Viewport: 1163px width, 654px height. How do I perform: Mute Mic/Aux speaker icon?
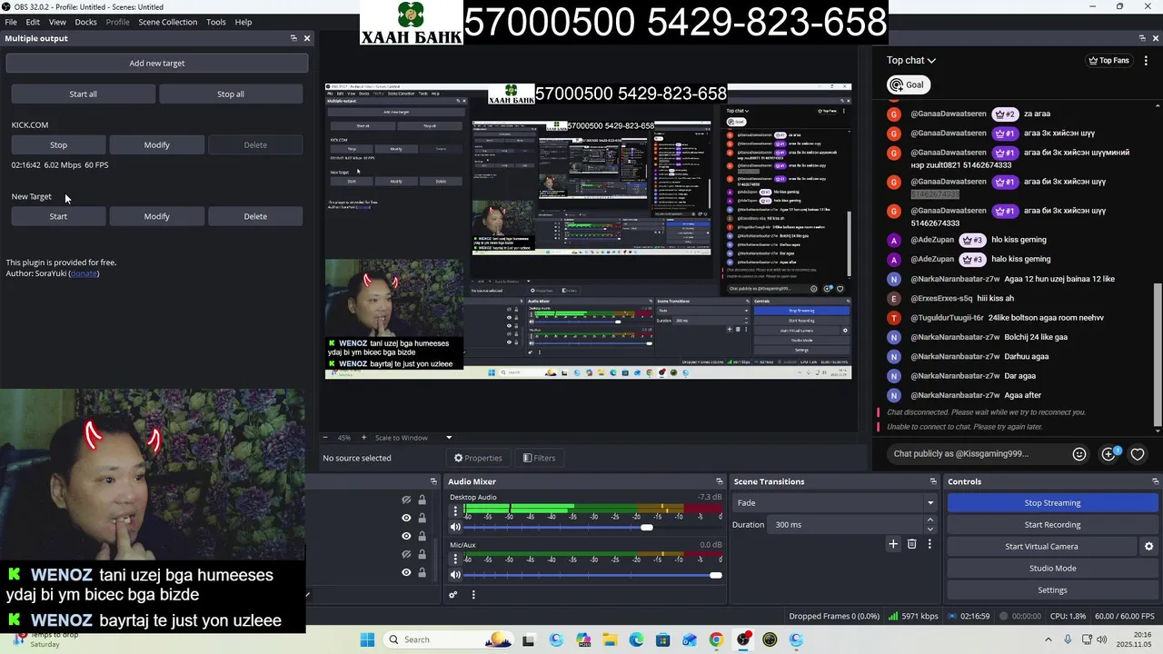(x=455, y=574)
